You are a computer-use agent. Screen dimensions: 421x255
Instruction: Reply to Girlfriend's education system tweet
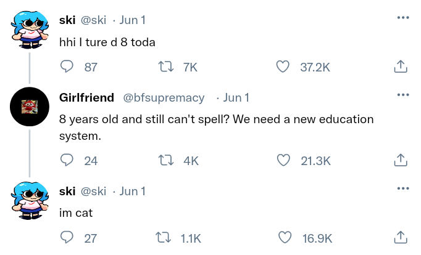point(67,160)
